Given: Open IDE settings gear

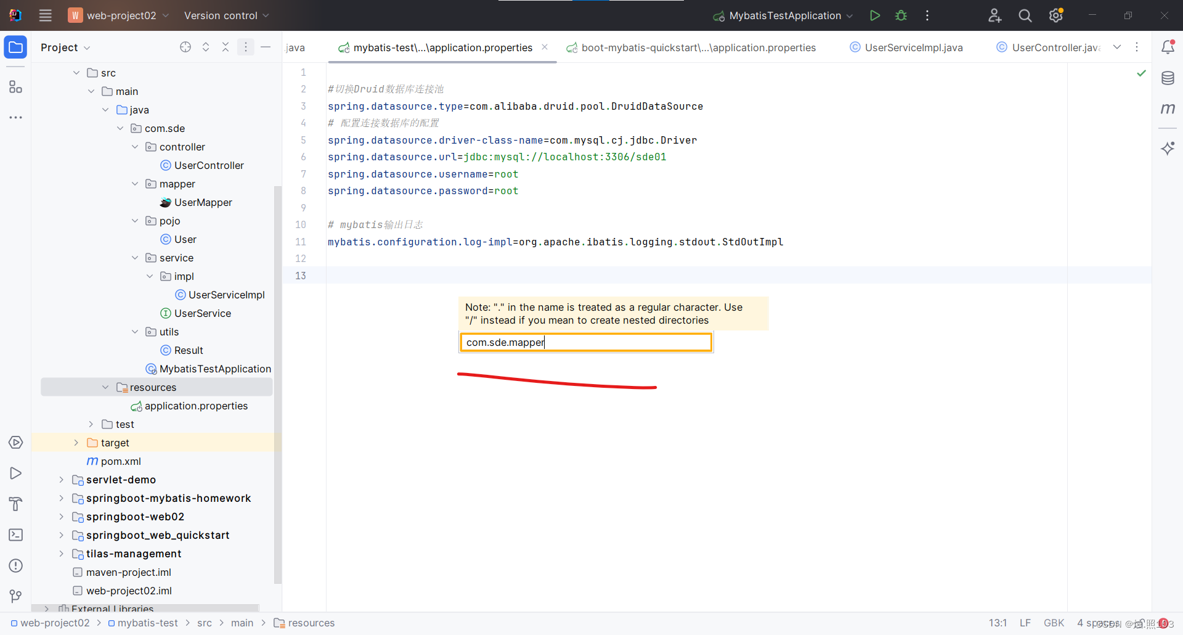Looking at the screenshot, I should [1056, 15].
